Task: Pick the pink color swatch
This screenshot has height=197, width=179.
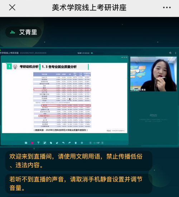Action: pos(32,143)
